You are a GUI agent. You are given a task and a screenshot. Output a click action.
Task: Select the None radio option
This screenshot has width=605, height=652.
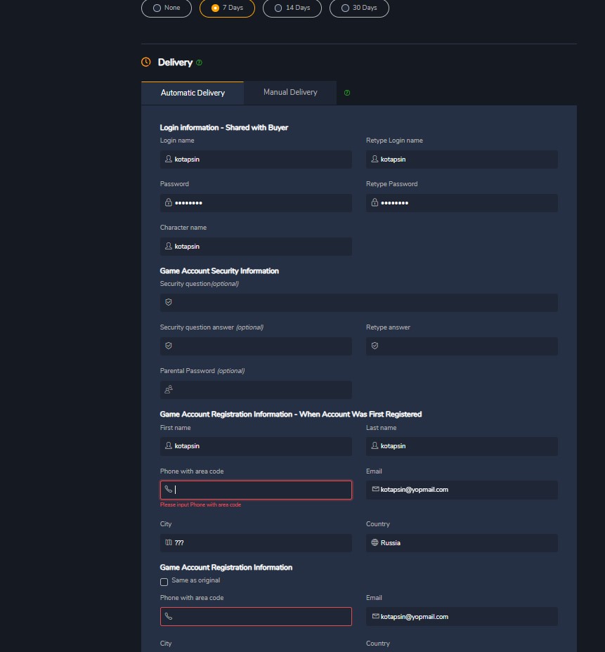pos(157,8)
